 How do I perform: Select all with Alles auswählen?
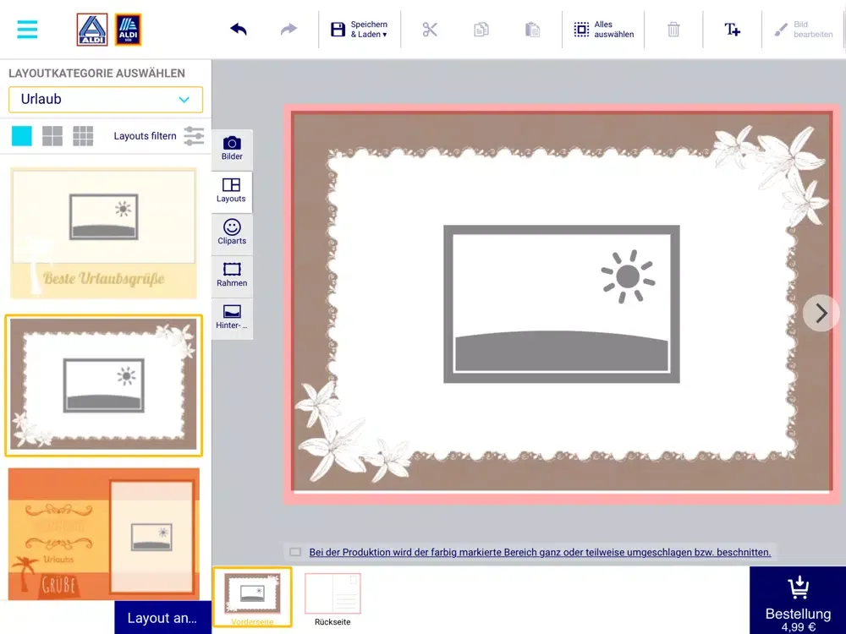click(603, 29)
